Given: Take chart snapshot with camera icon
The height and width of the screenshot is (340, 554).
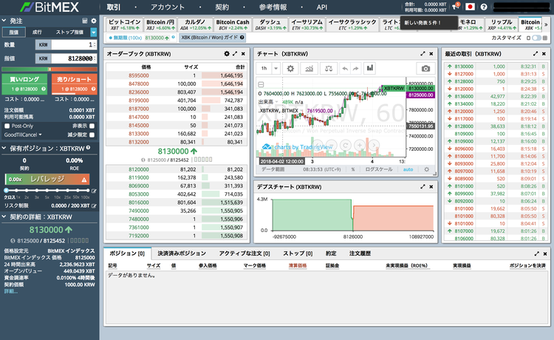Looking at the screenshot, I should click(425, 69).
